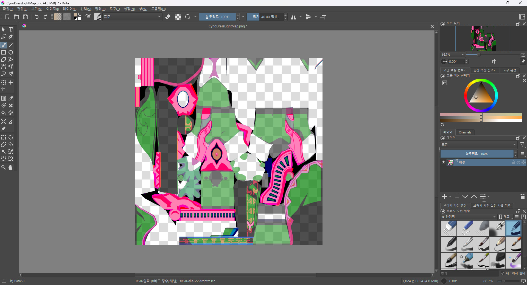
Task: Click the 태그 button in brush presets
Action: pos(504,217)
